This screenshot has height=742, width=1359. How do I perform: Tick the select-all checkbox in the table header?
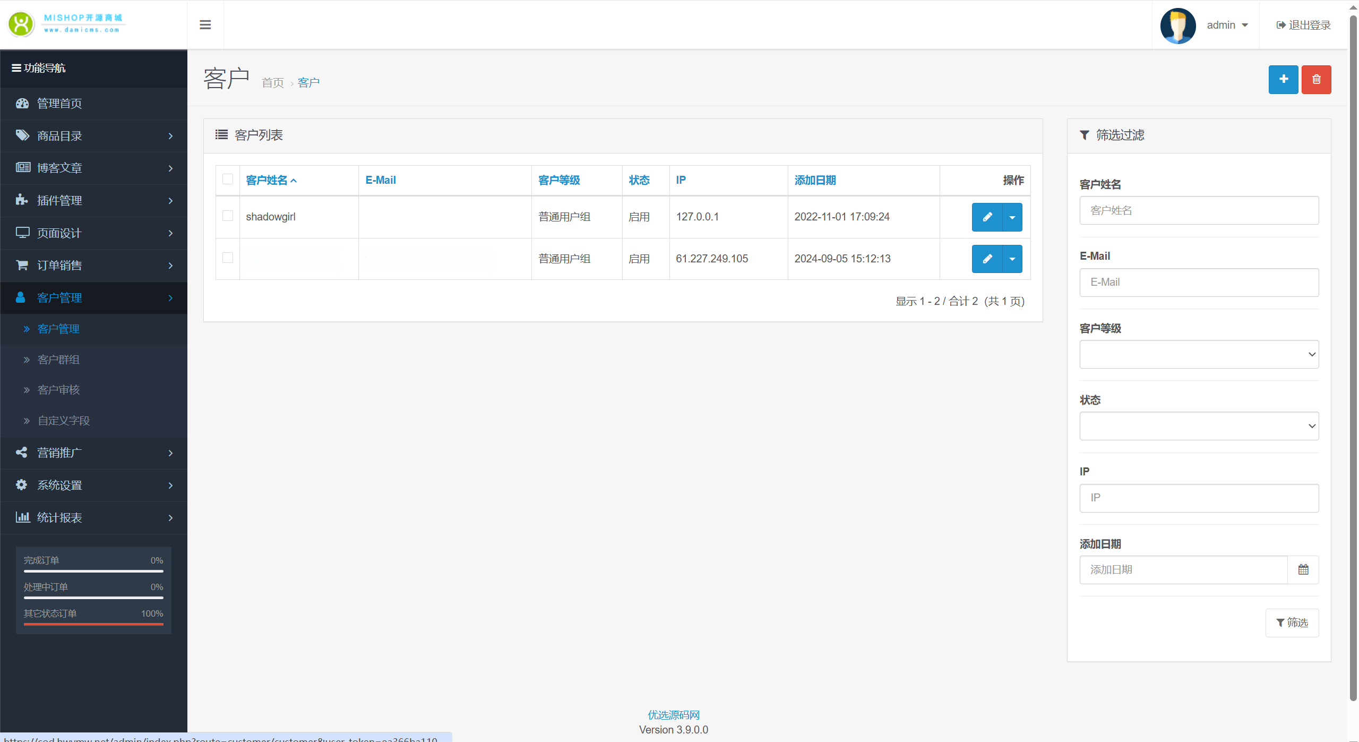[x=228, y=180]
